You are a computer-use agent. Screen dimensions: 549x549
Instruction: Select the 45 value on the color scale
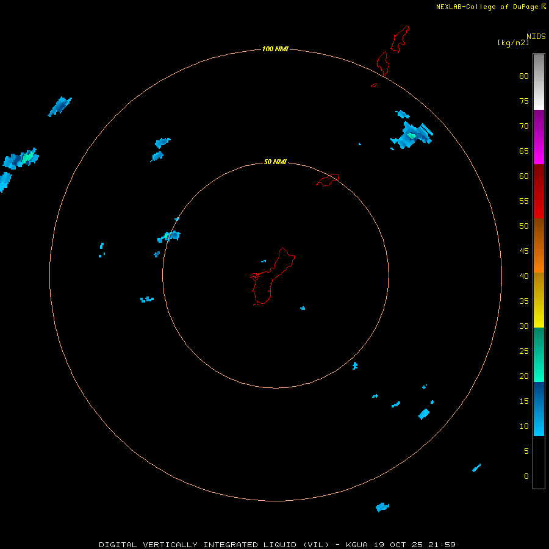click(524, 251)
